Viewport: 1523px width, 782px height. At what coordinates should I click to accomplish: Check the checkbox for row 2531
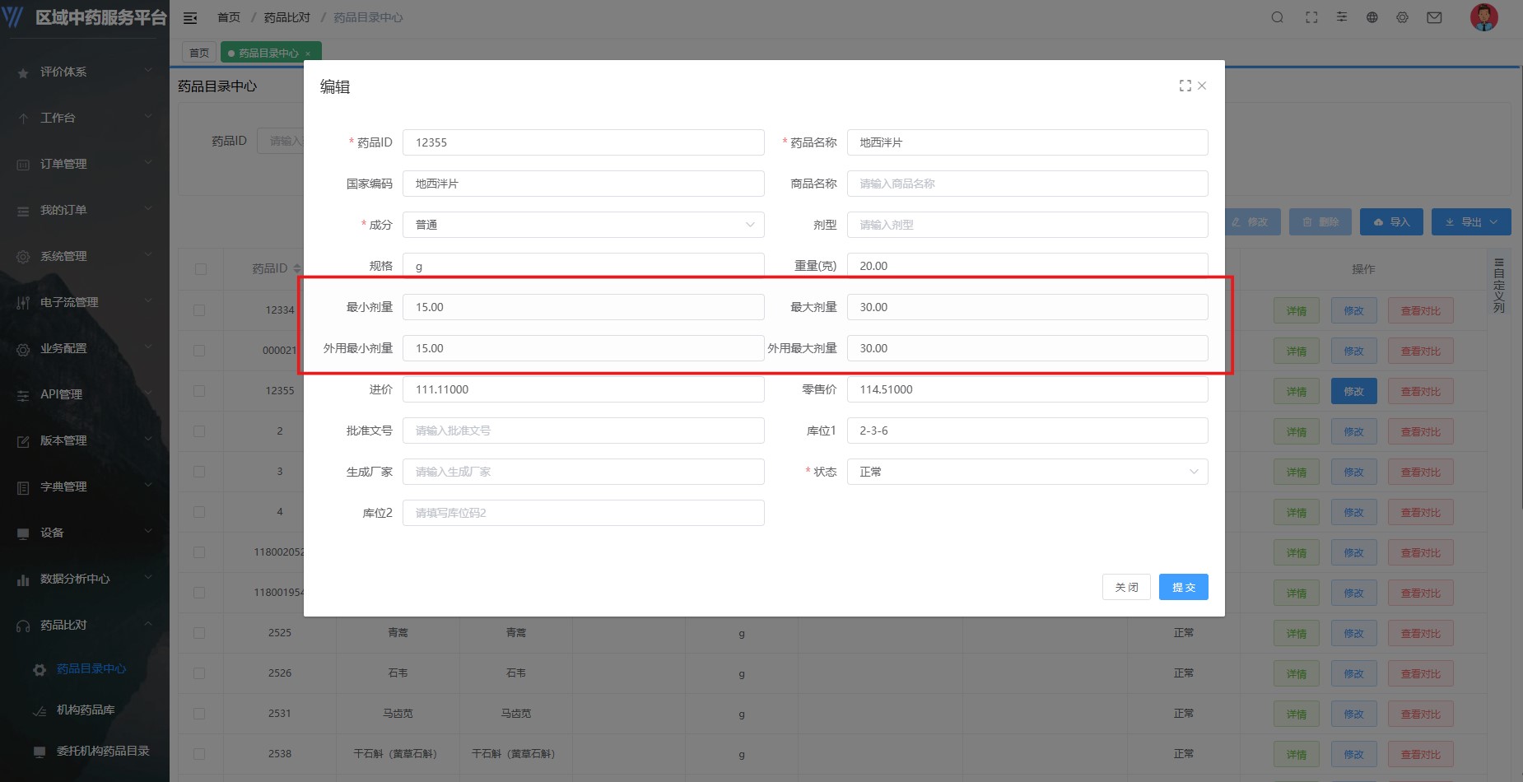[199, 714]
